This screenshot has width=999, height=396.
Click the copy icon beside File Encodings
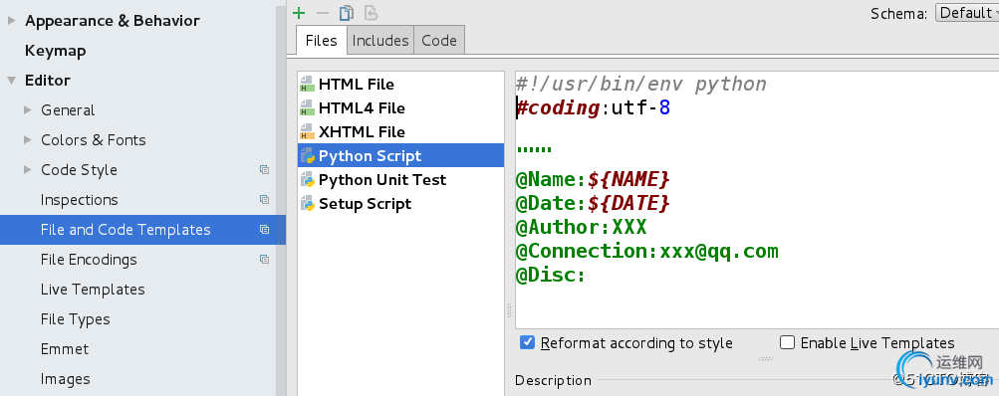[x=264, y=260]
